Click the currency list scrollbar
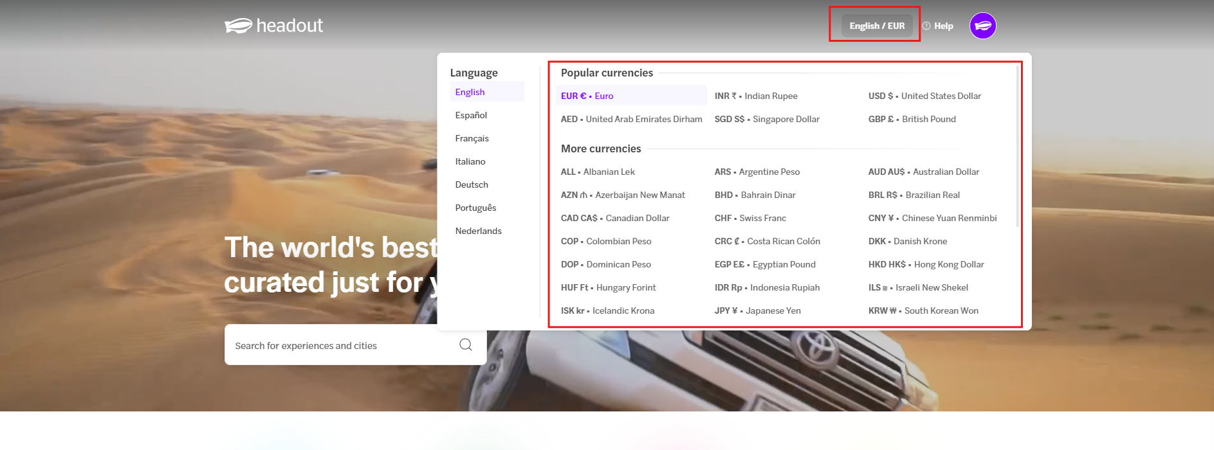This screenshot has width=1214, height=450. click(1017, 147)
